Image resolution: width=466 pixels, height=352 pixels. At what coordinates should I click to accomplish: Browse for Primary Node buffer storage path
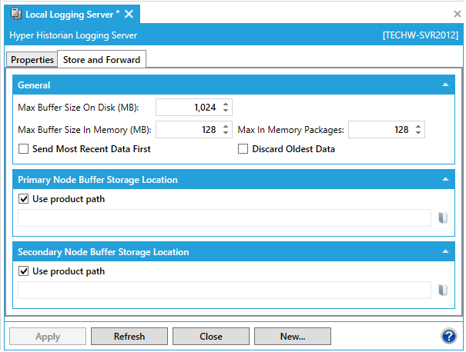tap(442, 218)
